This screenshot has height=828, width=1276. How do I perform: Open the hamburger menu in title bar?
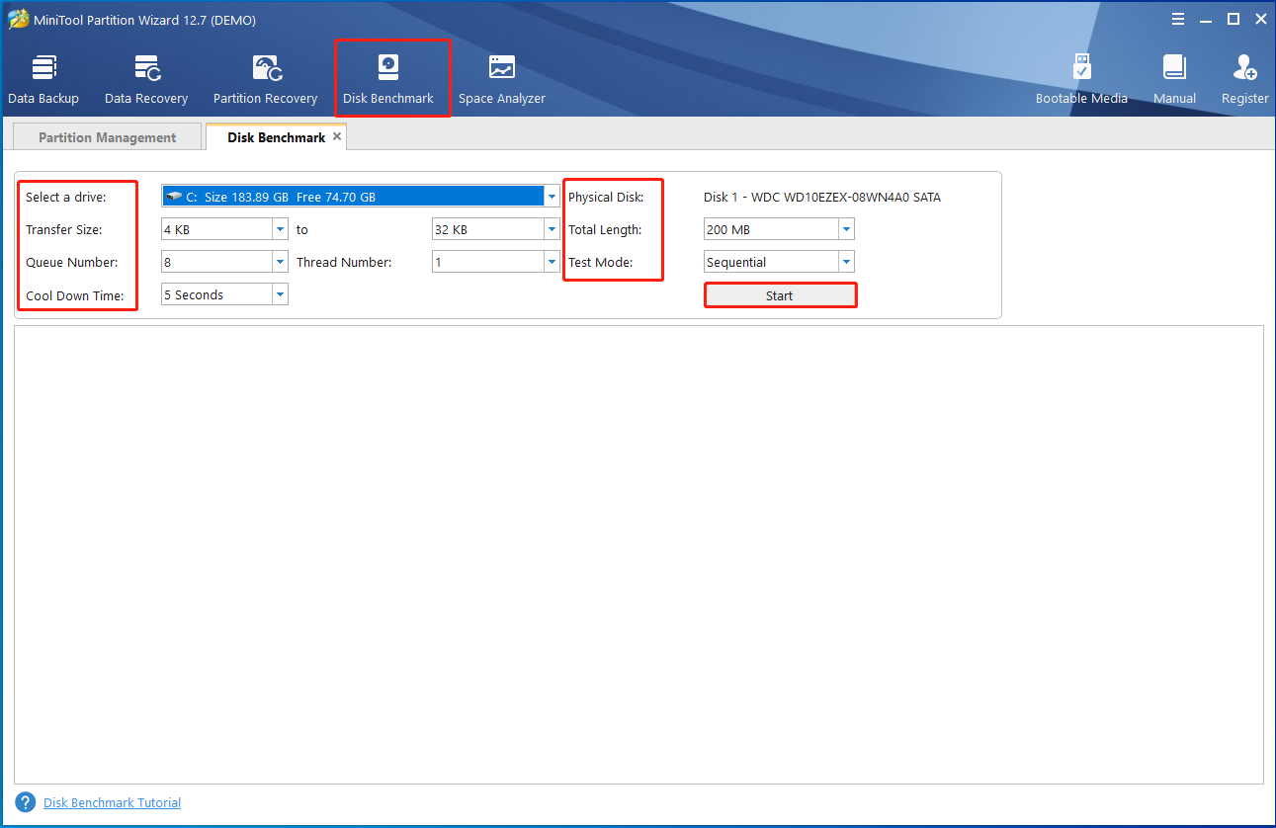point(1178,19)
